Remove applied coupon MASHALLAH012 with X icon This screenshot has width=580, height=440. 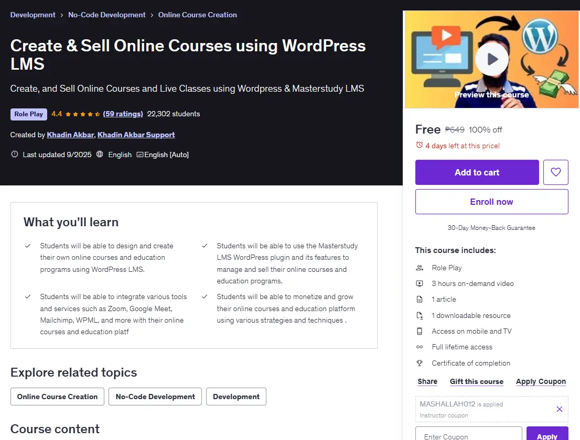click(559, 409)
